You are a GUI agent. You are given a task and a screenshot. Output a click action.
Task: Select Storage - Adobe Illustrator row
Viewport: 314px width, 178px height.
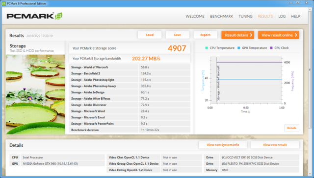pos(130,105)
